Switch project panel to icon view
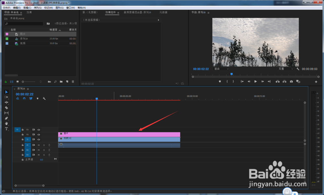The height and width of the screenshot is (195, 324). tap(17, 82)
